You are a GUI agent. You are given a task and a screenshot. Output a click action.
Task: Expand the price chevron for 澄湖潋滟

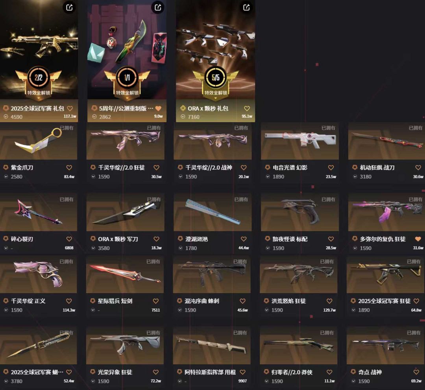181,248
